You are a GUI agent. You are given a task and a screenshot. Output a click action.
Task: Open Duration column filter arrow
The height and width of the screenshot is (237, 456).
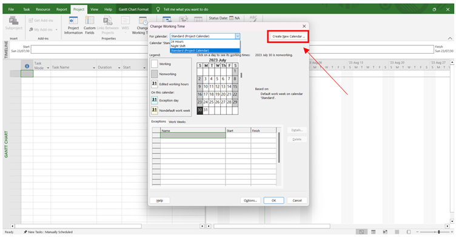tap(119, 68)
